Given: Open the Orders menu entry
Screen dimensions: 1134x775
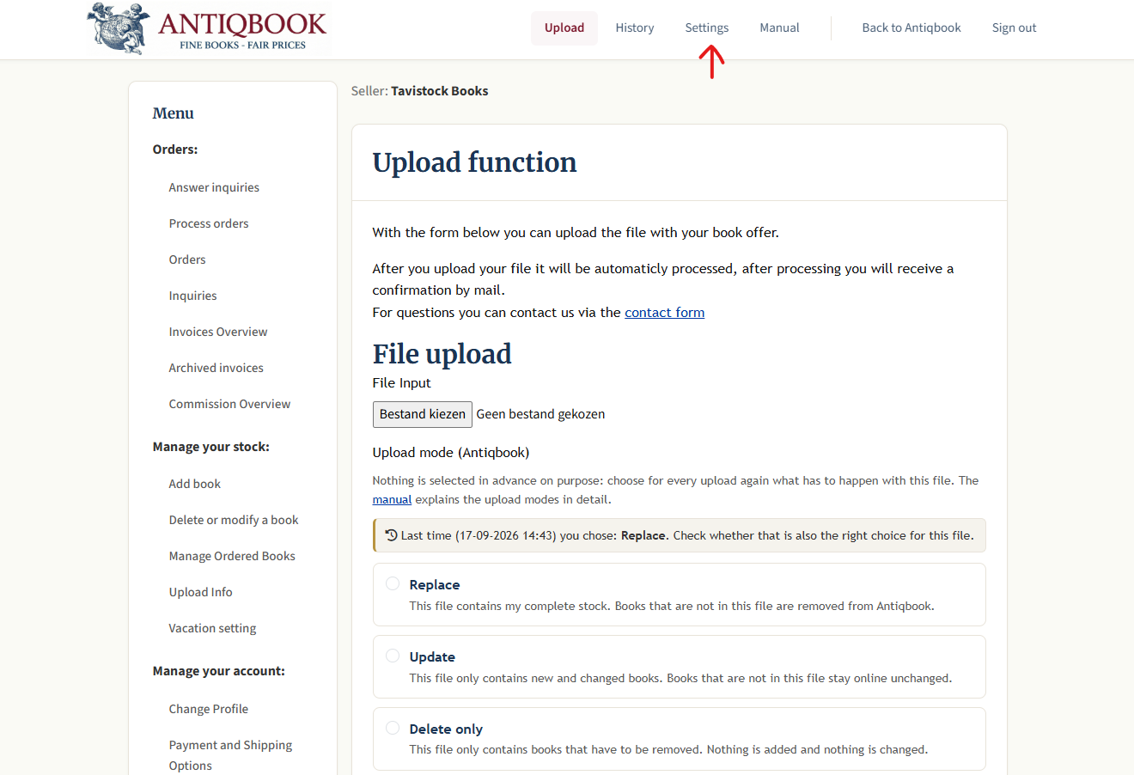Looking at the screenshot, I should [x=187, y=259].
